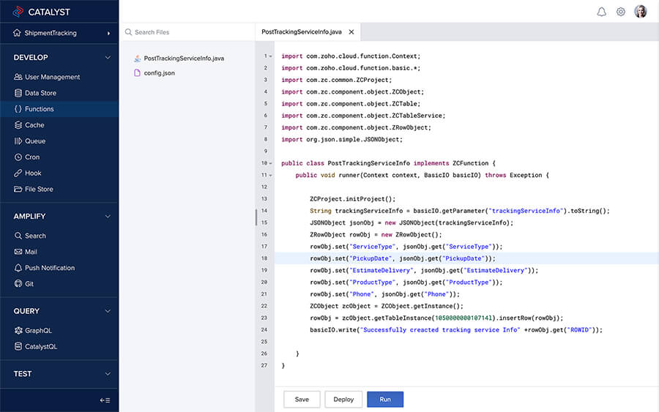Select Functions menu item label
Screen dimensions: 659x412
pyautogui.click(x=39, y=109)
